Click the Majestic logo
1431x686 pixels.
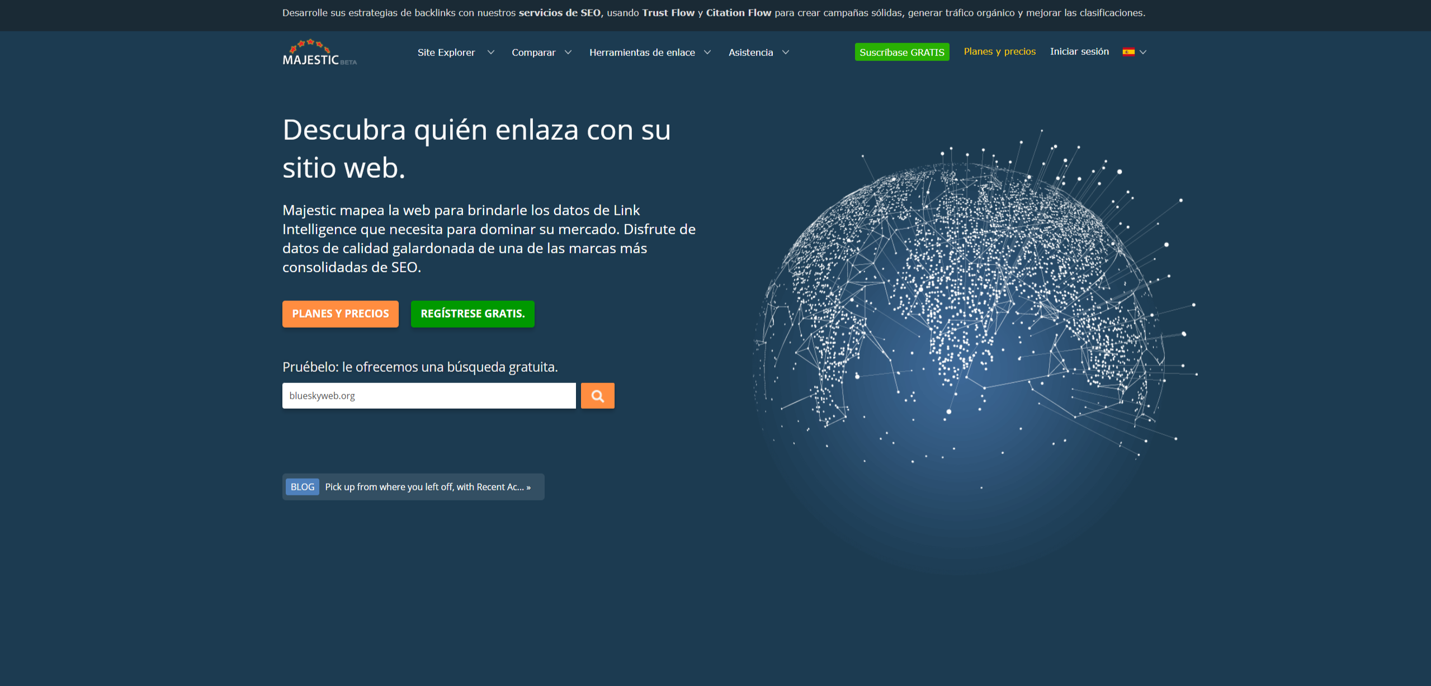(319, 53)
